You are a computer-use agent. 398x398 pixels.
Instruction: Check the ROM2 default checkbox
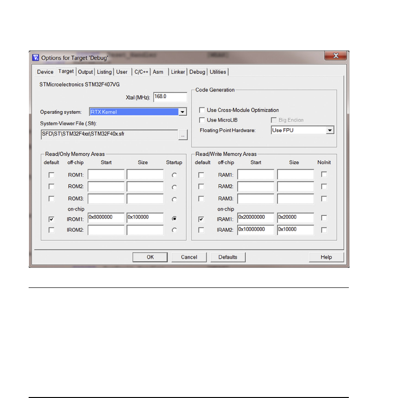pyautogui.click(x=52, y=186)
